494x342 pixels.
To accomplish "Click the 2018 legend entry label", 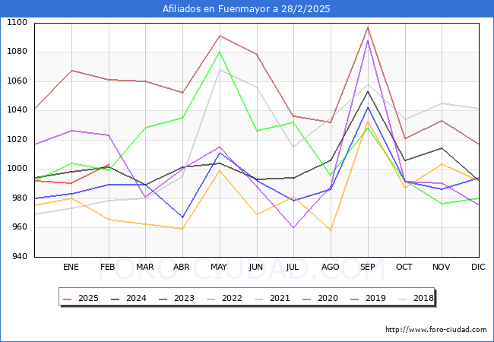I will pyautogui.click(x=423, y=298).
